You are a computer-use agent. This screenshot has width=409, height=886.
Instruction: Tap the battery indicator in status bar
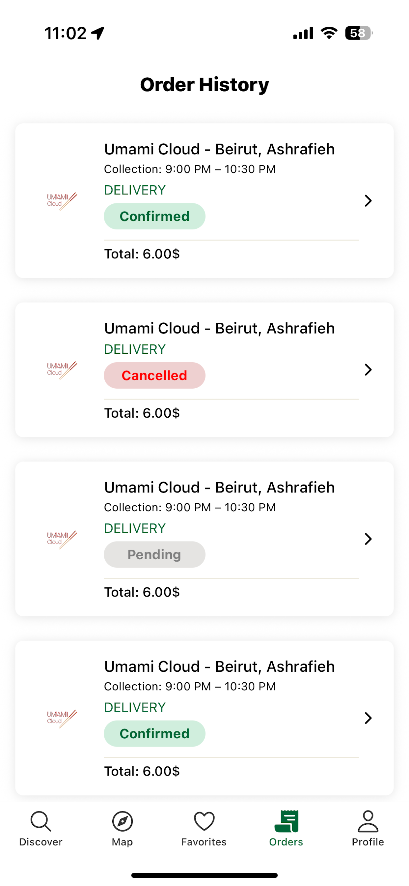point(359,33)
